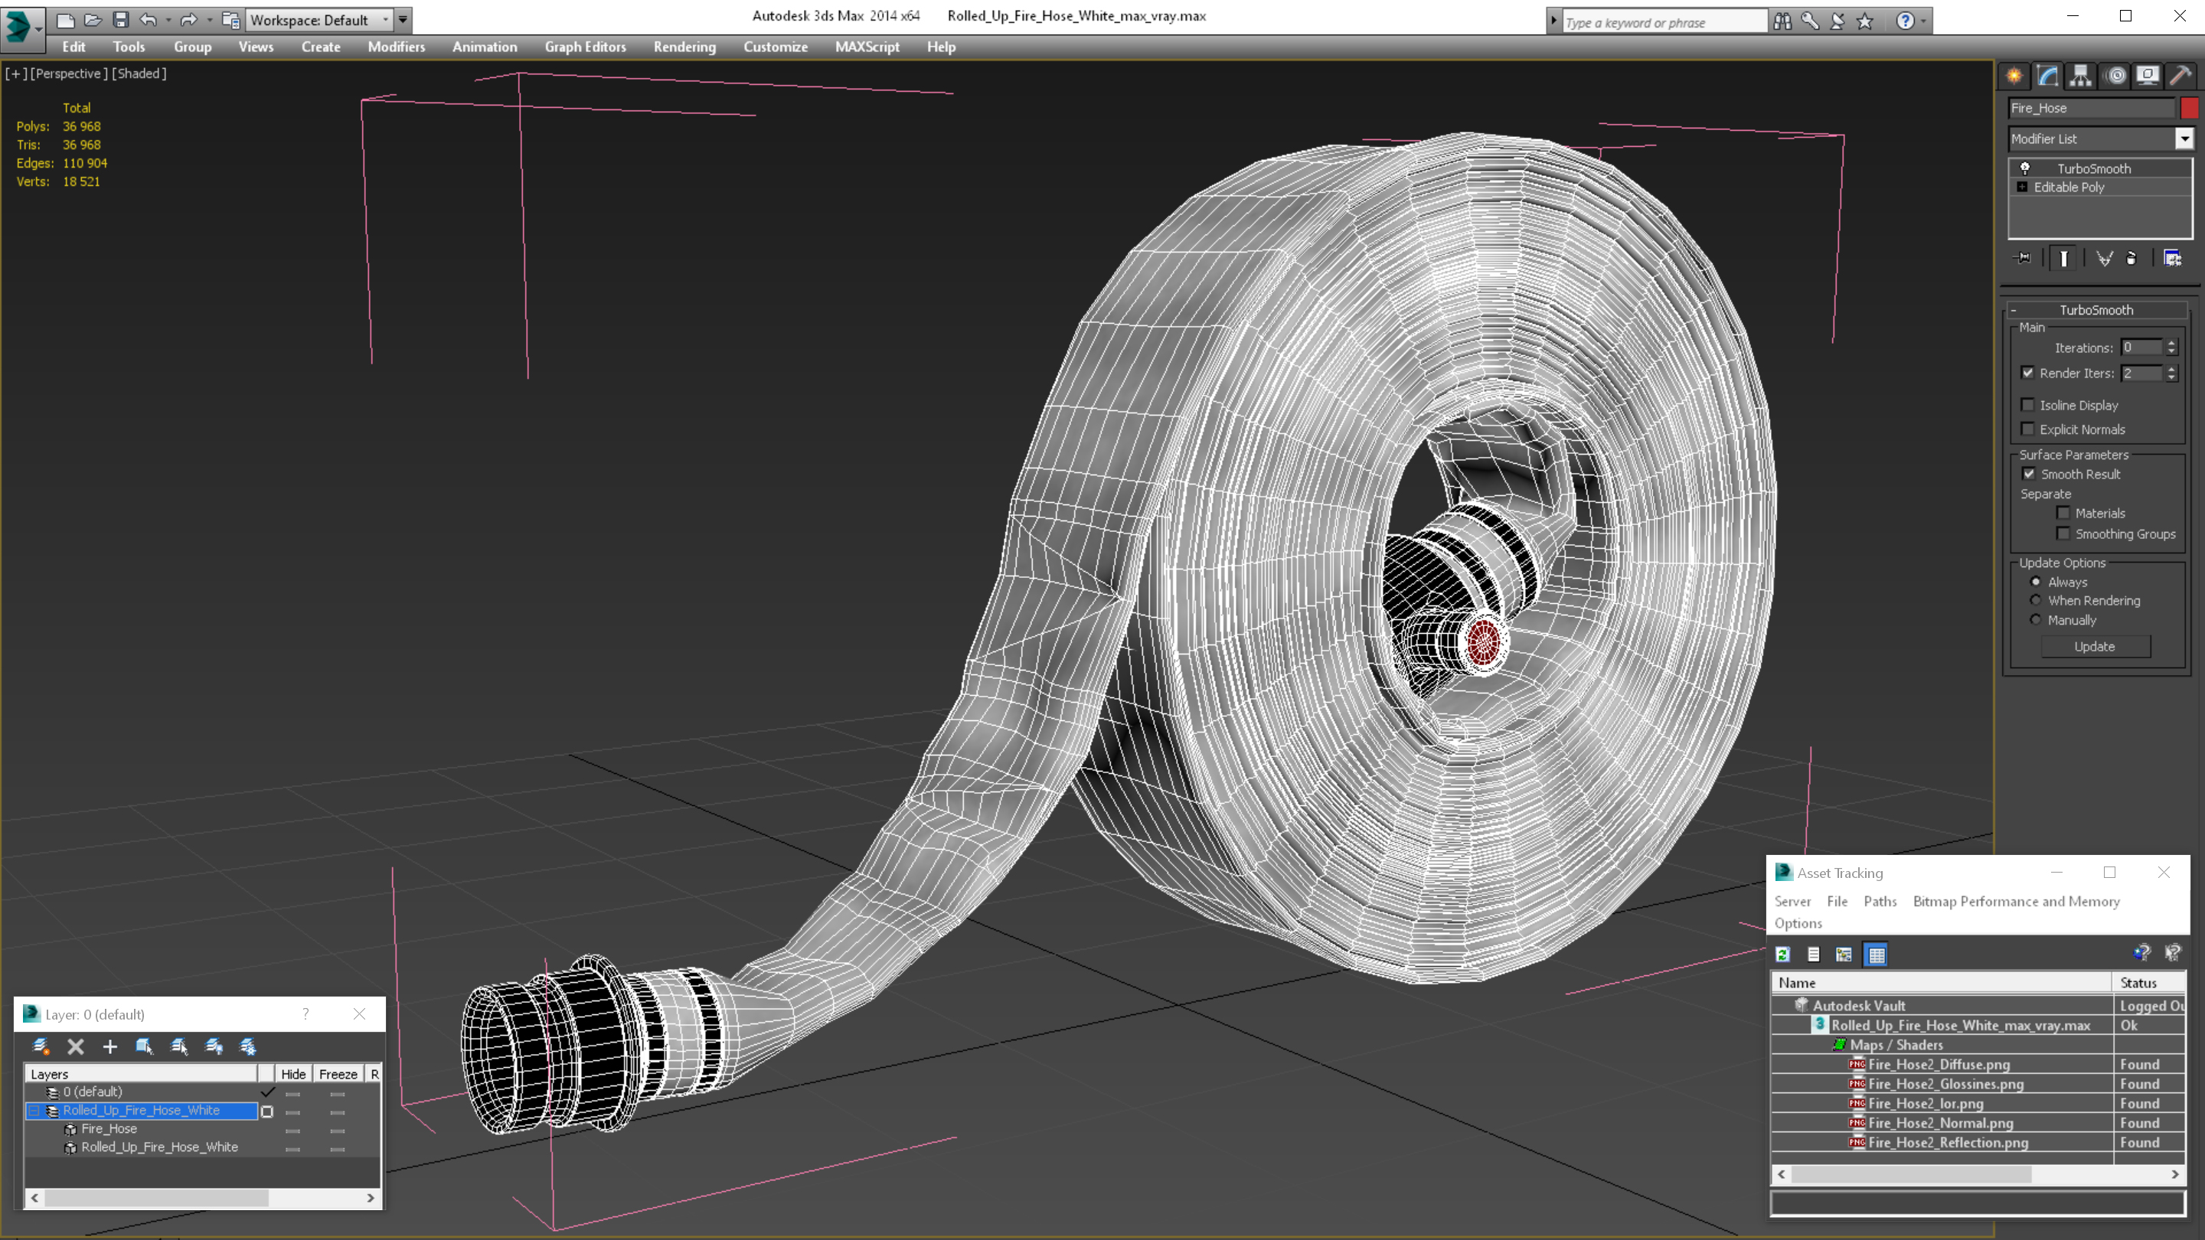The height and width of the screenshot is (1240, 2205).
Task: Remove modifier from the stack icon
Action: (2131, 258)
